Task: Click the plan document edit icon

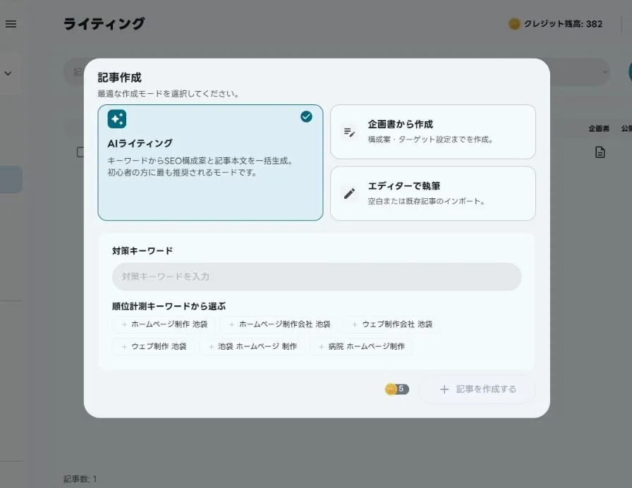Action: (349, 132)
